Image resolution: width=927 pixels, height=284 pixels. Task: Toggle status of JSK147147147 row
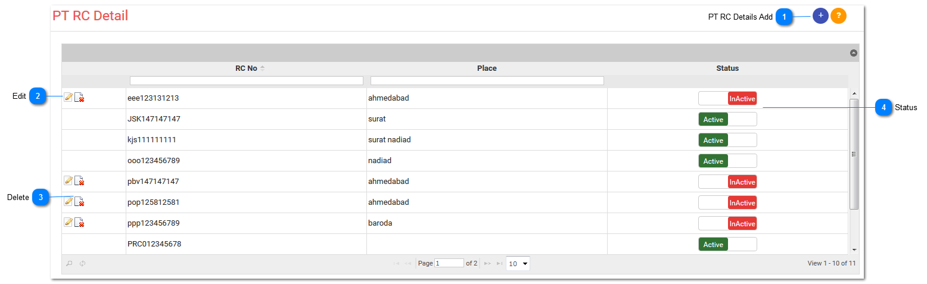point(727,119)
